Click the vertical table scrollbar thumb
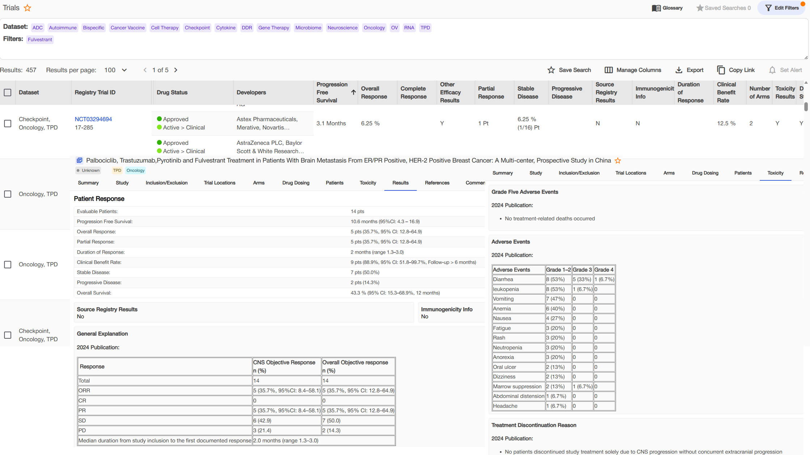 [x=806, y=107]
